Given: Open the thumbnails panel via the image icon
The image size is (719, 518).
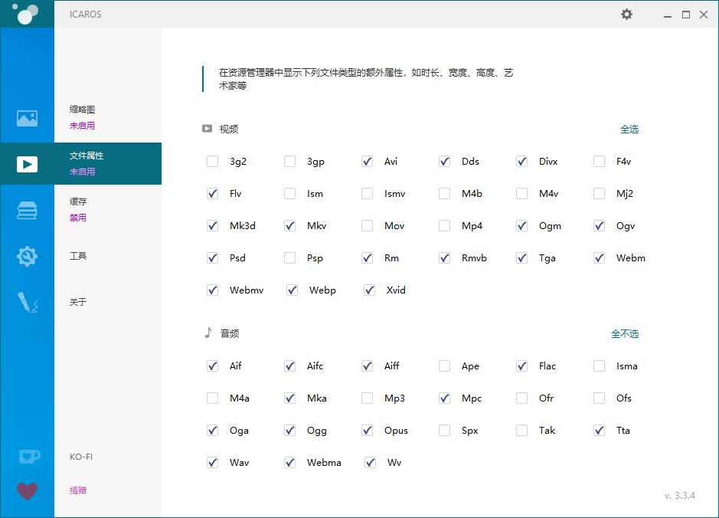Looking at the screenshot, I should (27, 118).
